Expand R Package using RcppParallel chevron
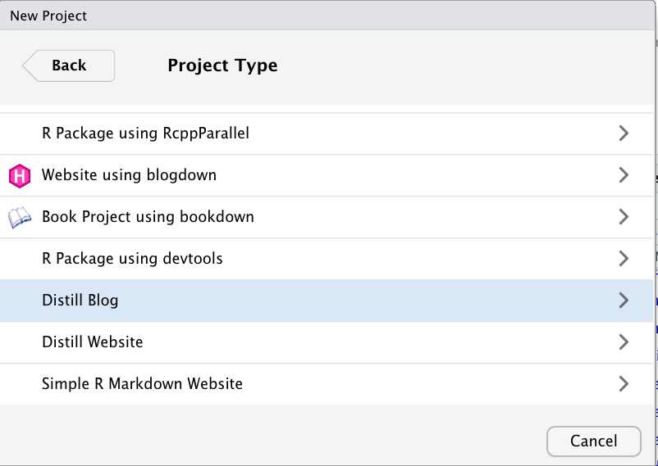Image resolution: width=658 pixels, height=466 pixels. (x=624, y=133)
